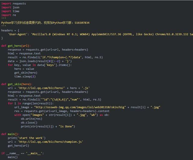
Task: Click the 'ob.write(res)' line
Action: [x=31, y=119]
